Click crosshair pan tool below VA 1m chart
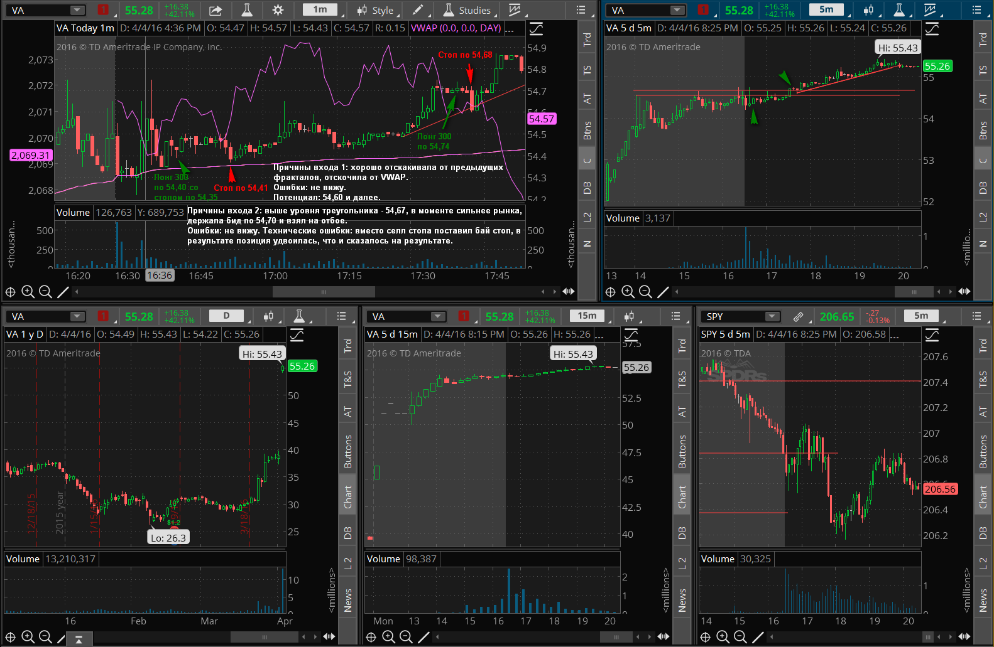The image size is (994, 647). (11, 292)
